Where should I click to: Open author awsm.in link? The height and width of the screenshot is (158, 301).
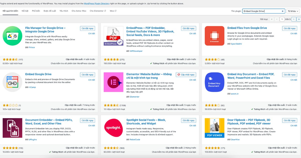(x=235, y=94)
